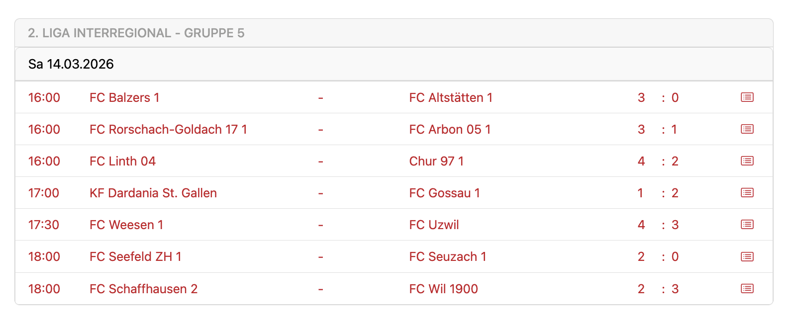The image size is (788, 328).
Task: Open match details icon for FC Seefeld game
Action: 747,257
